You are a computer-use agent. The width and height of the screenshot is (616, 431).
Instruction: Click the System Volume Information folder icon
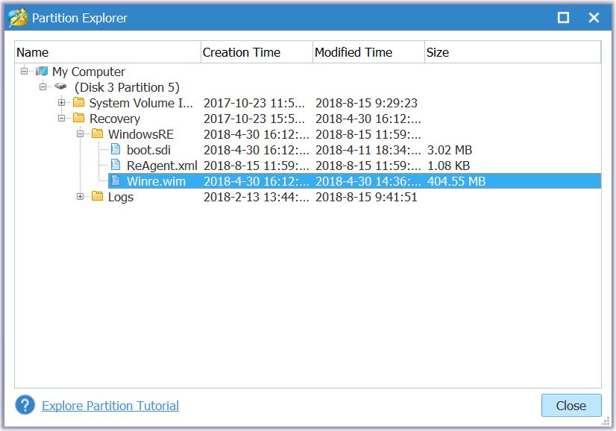[x=78, y=102]
